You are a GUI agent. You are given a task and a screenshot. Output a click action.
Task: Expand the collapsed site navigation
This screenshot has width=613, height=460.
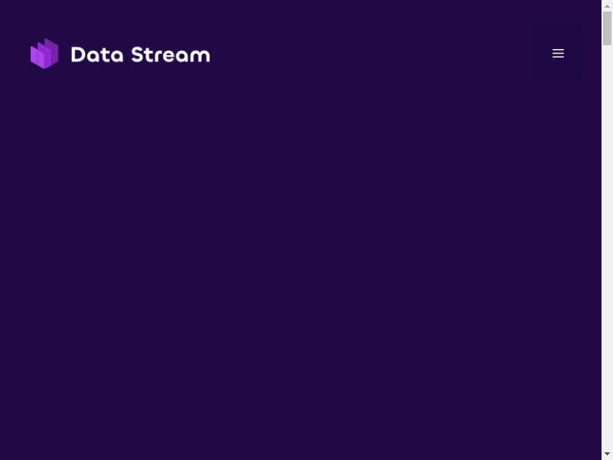pos(558,54)
